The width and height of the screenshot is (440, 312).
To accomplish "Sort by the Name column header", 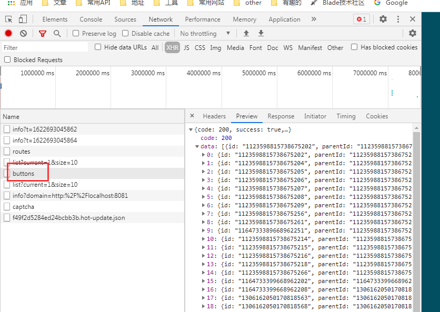I will [92, 117].
